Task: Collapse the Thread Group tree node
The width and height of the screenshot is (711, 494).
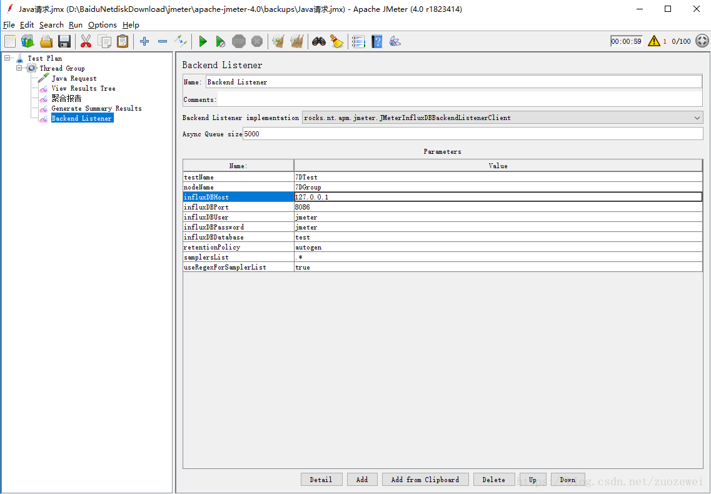Action: [19, 68]
